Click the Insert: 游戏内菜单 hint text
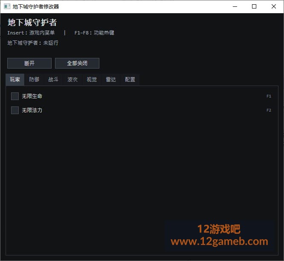The height and width of the screenshot is (261, 284). click(31, 33)
